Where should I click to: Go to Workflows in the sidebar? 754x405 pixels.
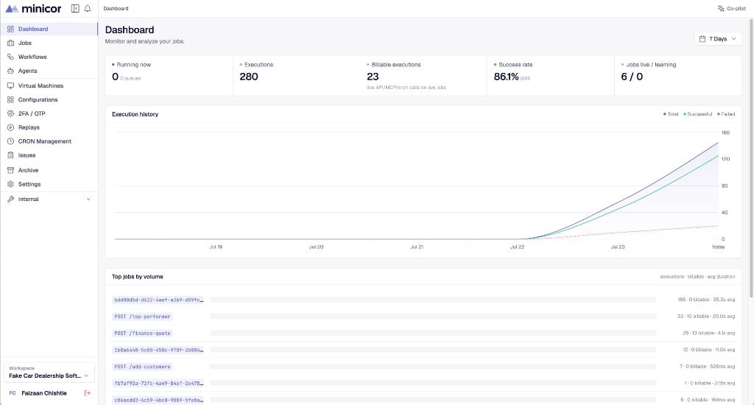(49, 57)
